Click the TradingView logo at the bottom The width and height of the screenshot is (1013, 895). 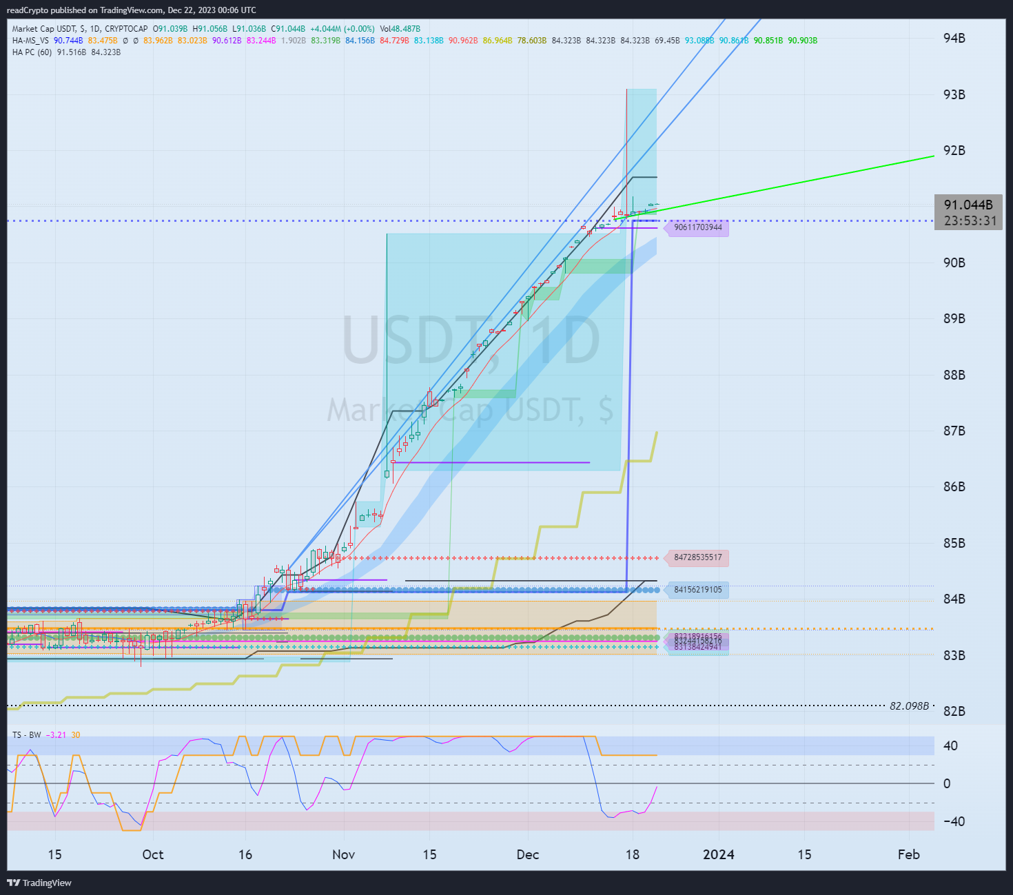click(39, 883)
